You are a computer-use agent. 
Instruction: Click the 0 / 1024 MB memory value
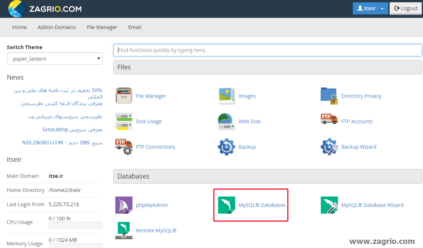63,240
